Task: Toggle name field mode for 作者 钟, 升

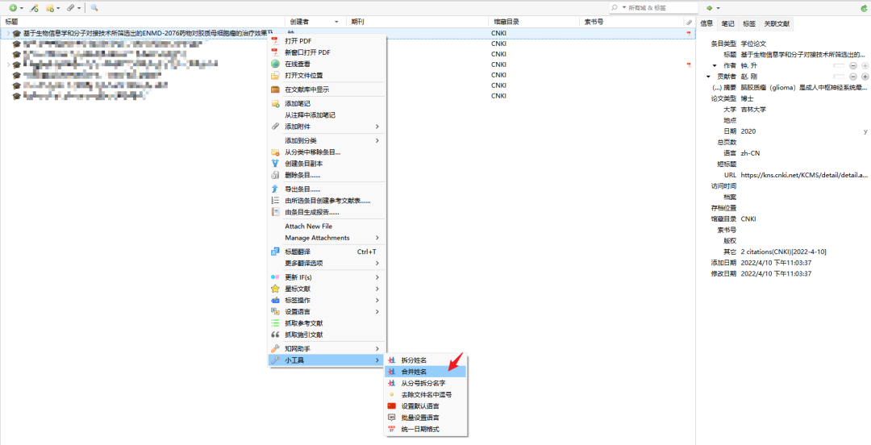Action: [x=839, y=65]
